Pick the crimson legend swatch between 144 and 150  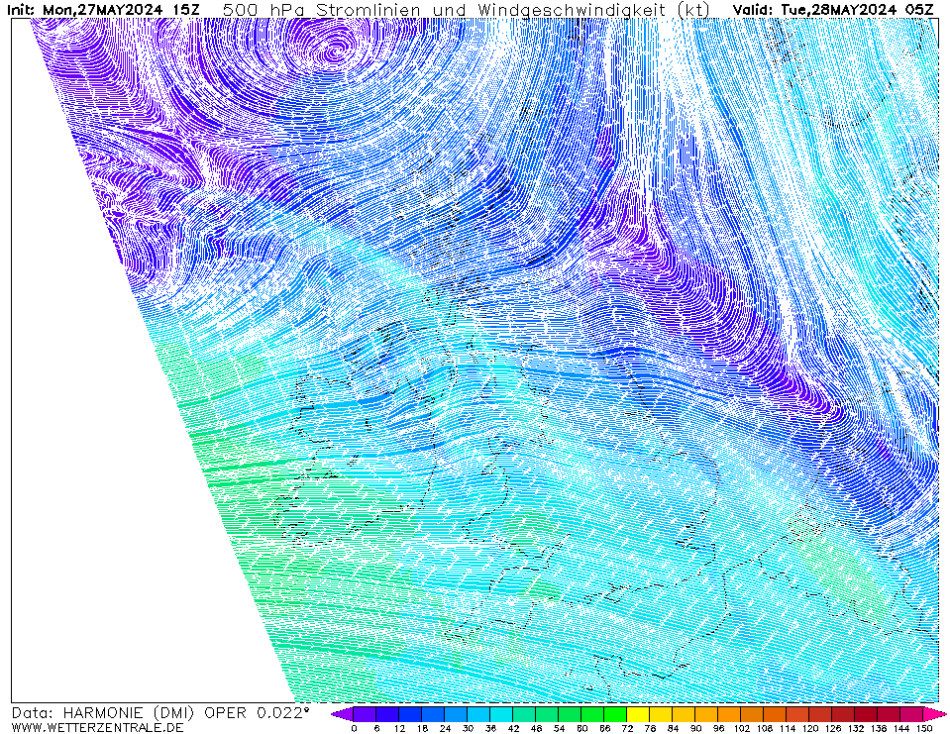pos(911,714)
